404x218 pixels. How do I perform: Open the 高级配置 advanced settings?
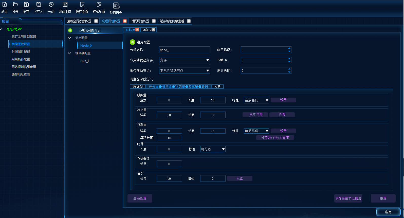click(140, 198)
